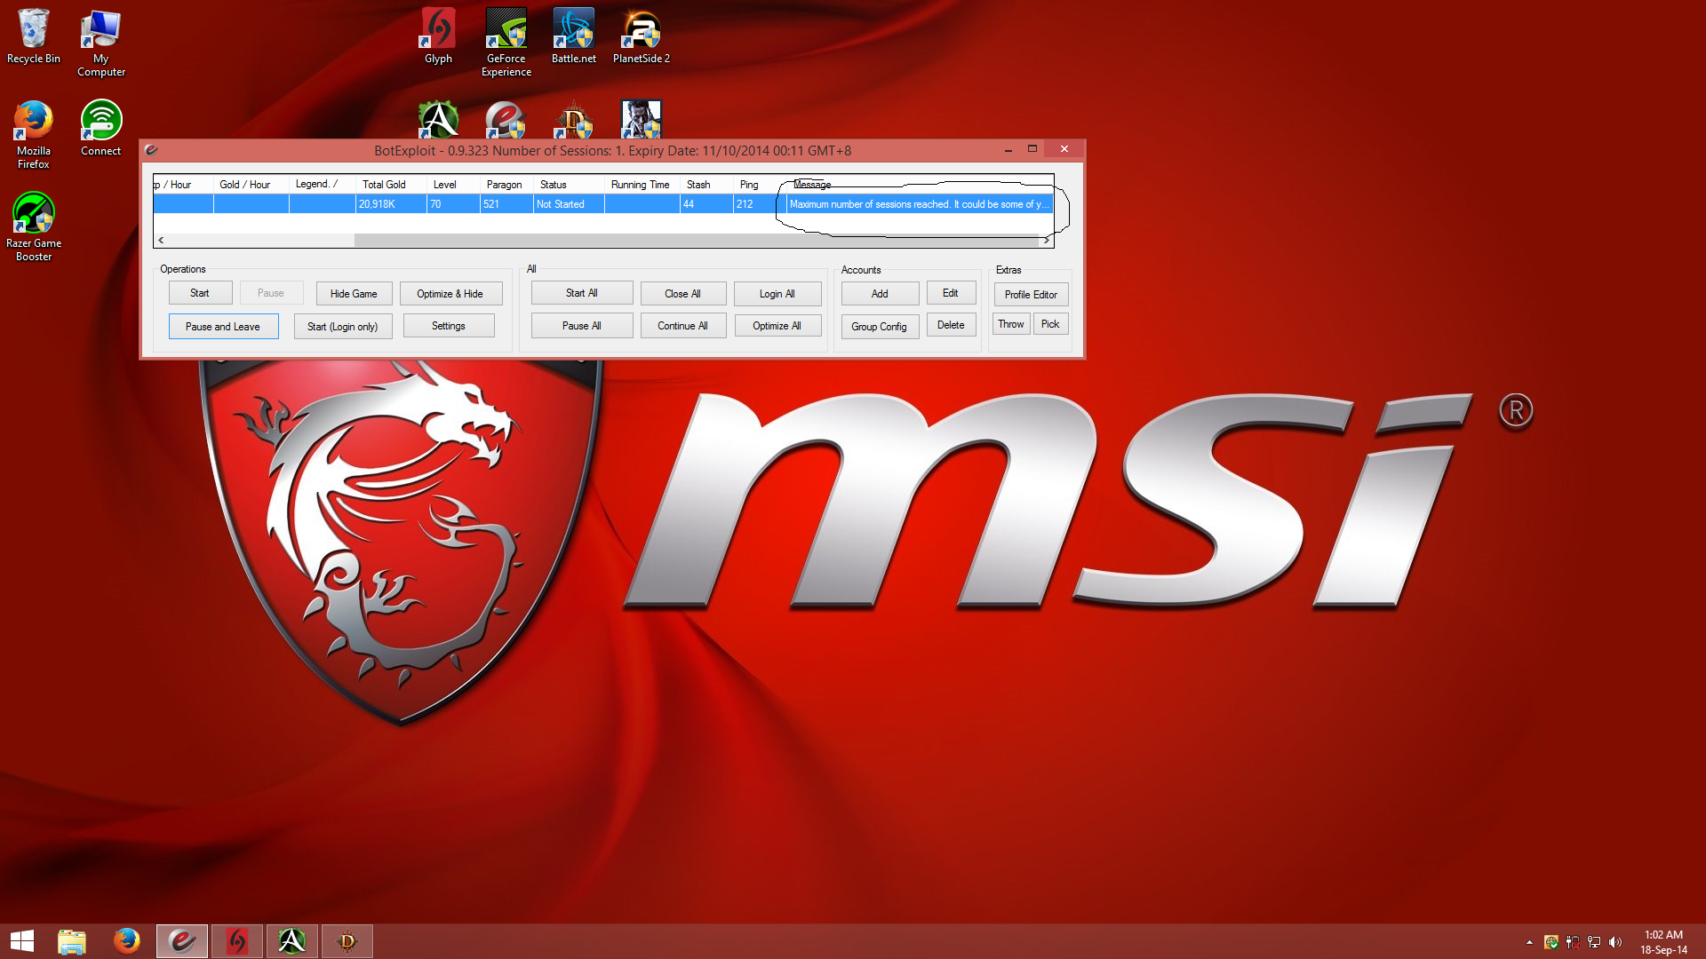The width and height of the screenshot is (1706, 959).
Task: Sort by the Status column header
Action: coord(570,185)
